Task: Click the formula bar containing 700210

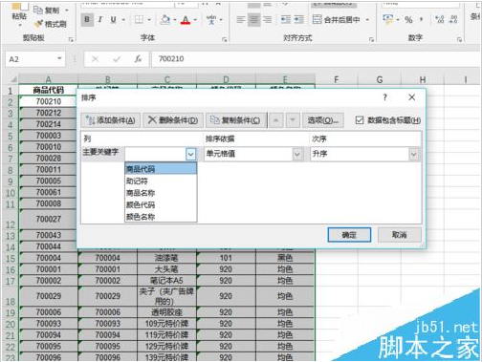Action: [316, 59]
